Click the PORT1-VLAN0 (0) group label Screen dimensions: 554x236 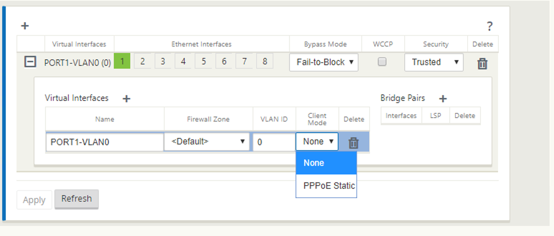click(x=78, y=63)
